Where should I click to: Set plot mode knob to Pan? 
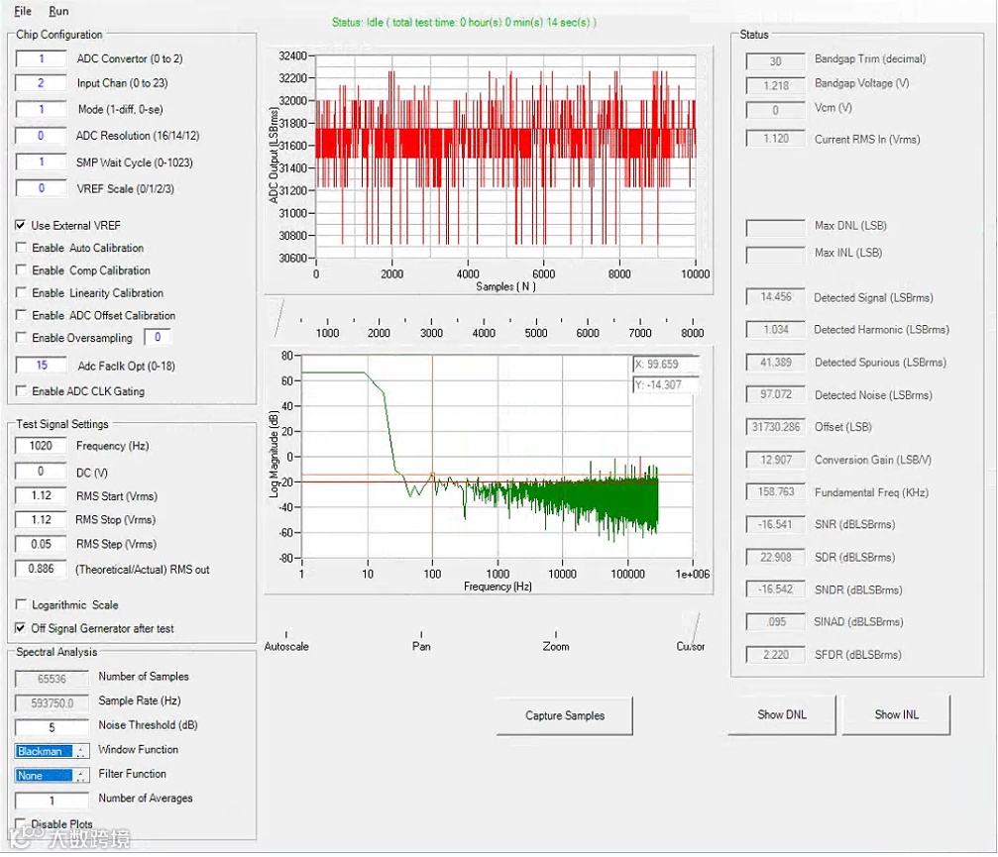coord(421,646)
